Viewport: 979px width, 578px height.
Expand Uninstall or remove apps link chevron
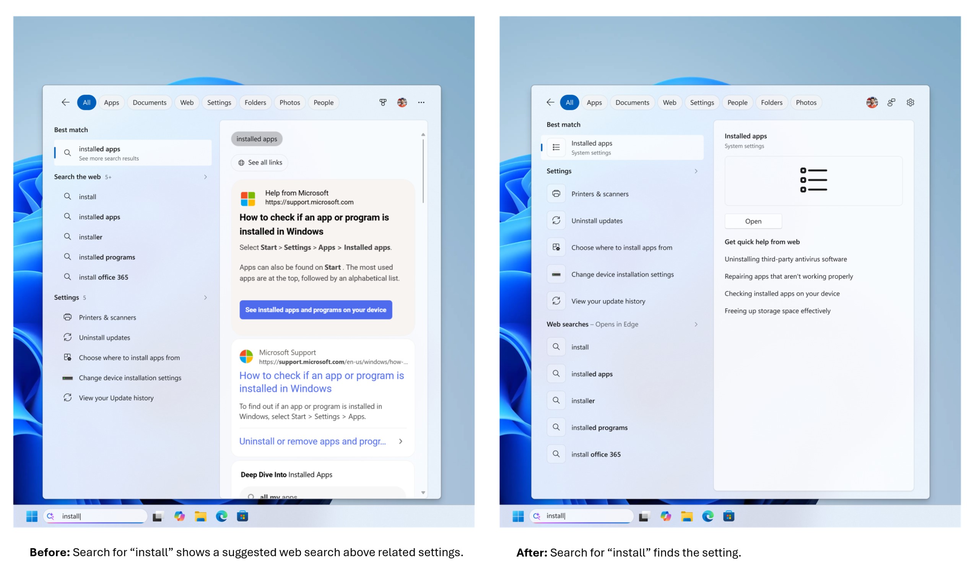tap(400, 441)
